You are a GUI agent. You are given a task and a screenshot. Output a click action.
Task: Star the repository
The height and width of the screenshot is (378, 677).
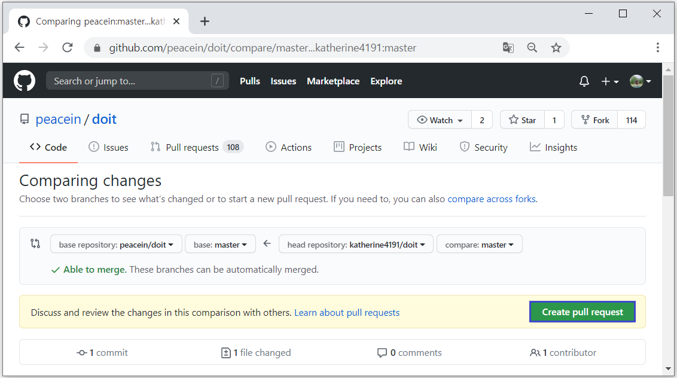point(523,120)
